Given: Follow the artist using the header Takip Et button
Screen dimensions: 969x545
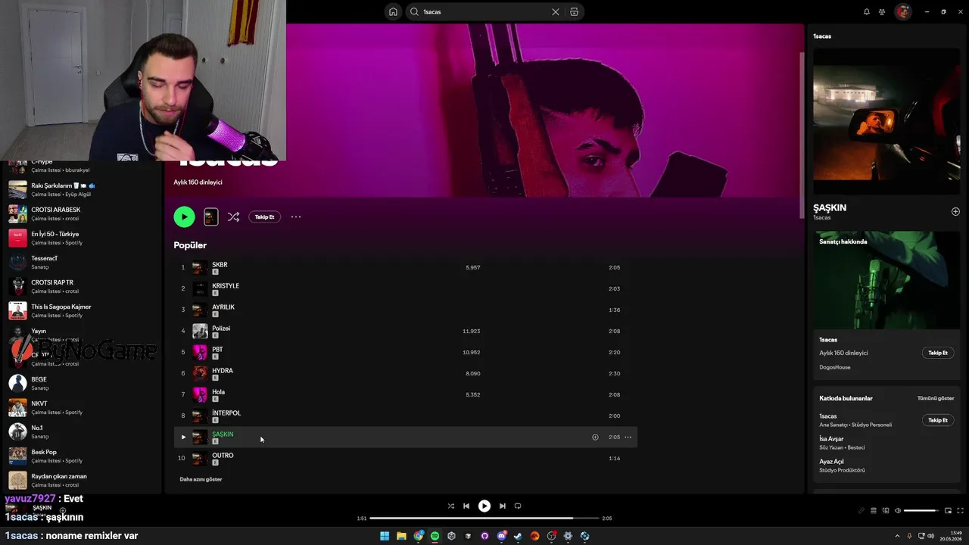Looking at the screenshot, I should click(264, 216).
